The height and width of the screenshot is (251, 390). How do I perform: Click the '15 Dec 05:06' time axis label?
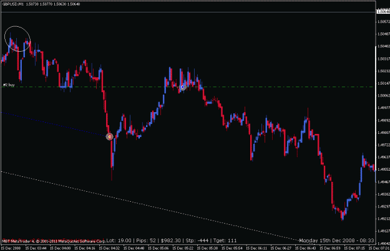[158, 248]
